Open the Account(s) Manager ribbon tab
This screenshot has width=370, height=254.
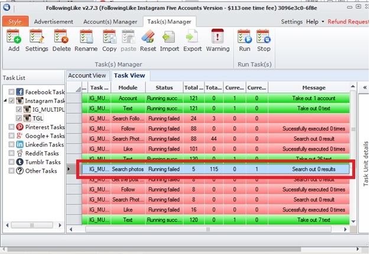(109, 22)
